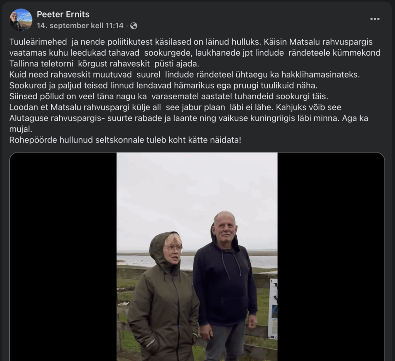
Task: Click the line starting Sookured ja paljud
Action: pyautogui.click(x=164, y=85)
